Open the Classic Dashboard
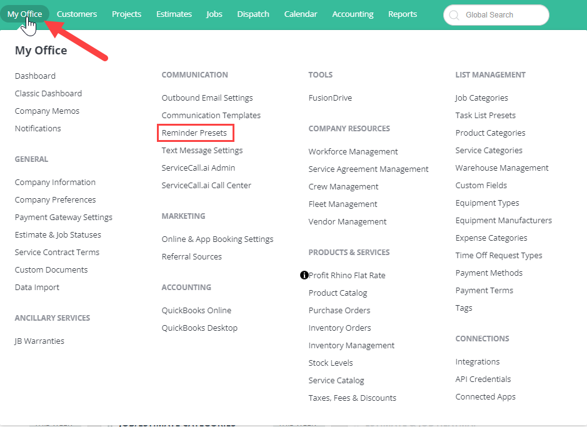Screen dimensions: 587x427 [48, 93]
